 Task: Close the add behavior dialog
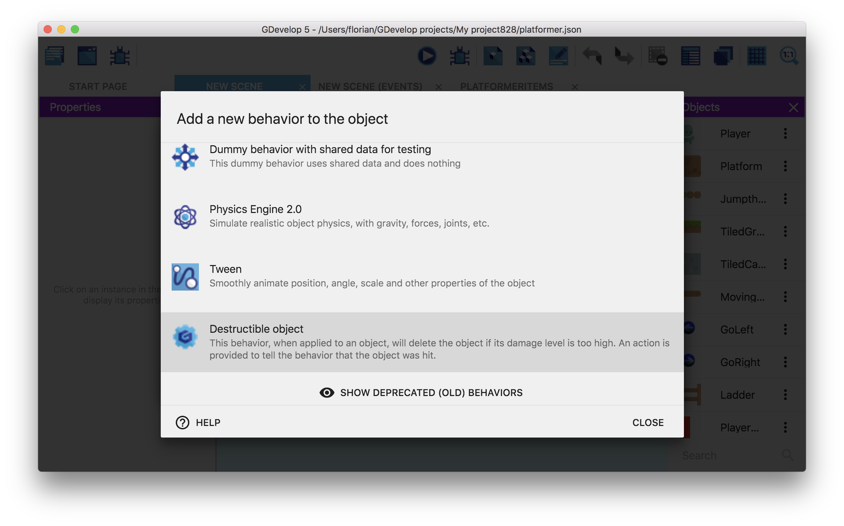tap(647, 422)
